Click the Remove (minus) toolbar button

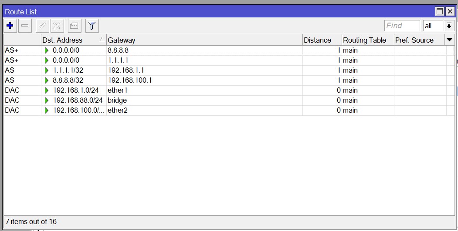(x=25, y=26)
